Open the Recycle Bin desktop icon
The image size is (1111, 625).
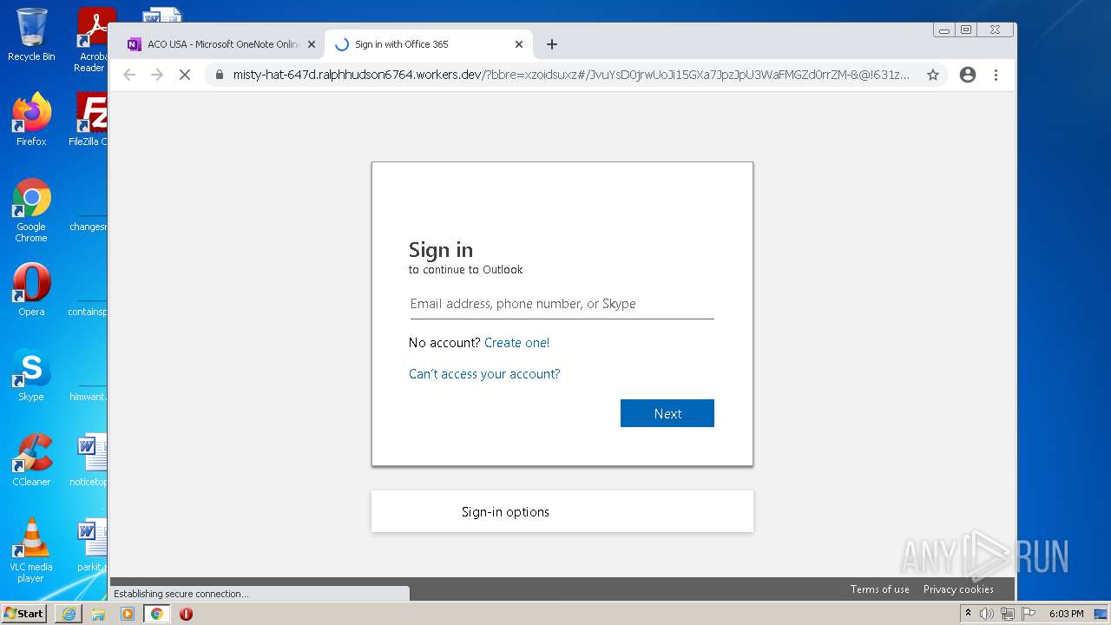(x=31, y=35)
